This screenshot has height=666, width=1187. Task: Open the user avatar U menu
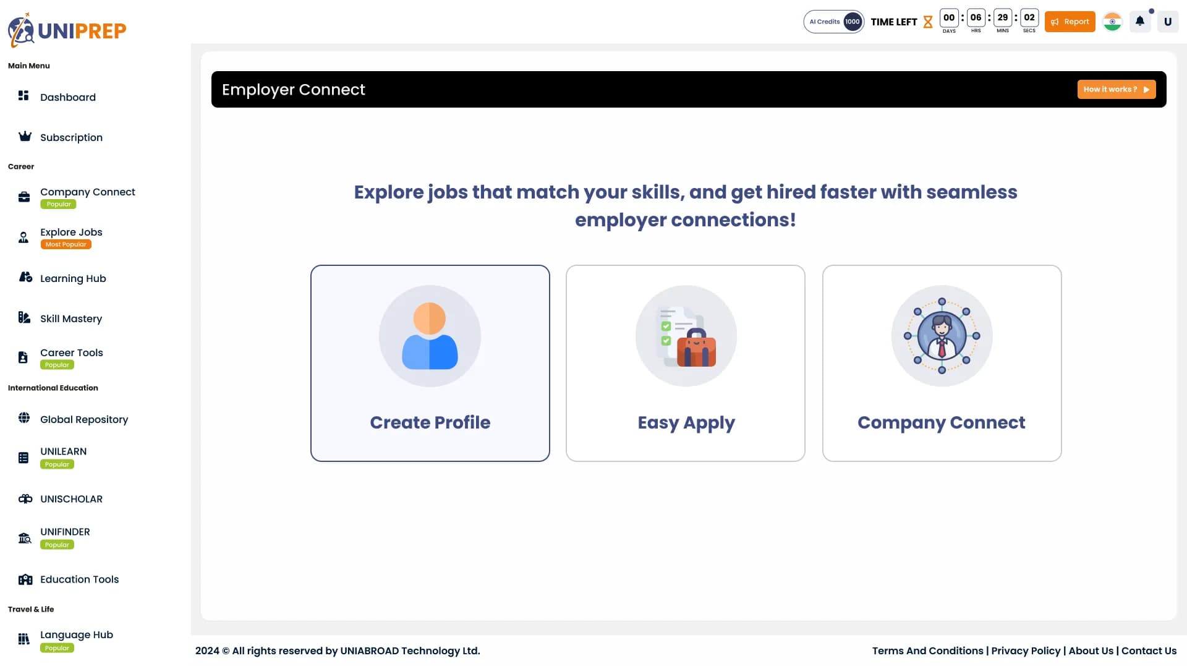pyautogui.click(x=1168, y=22)
